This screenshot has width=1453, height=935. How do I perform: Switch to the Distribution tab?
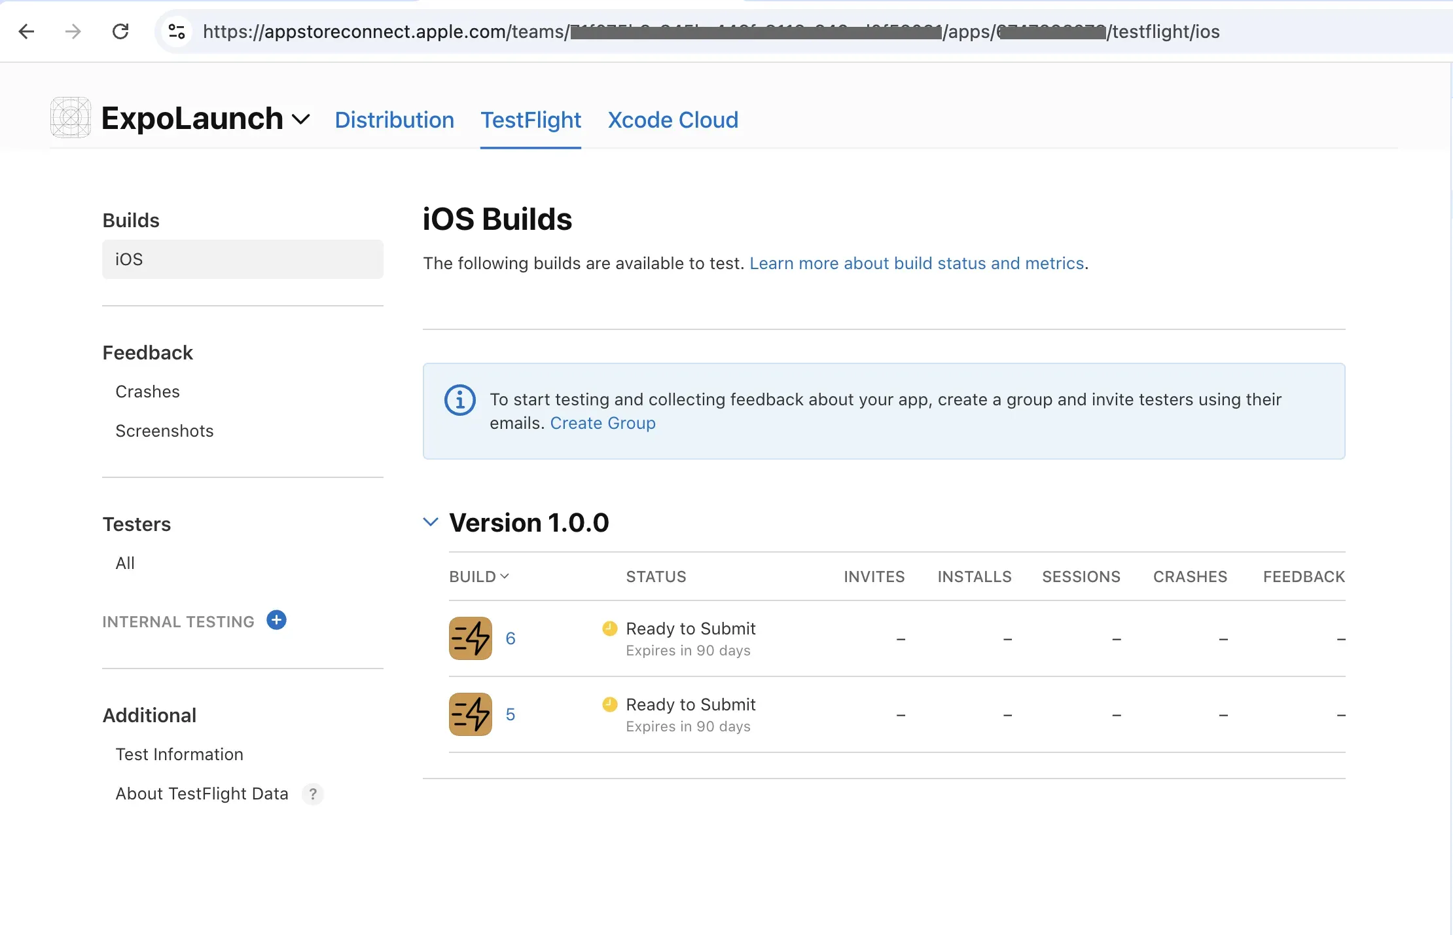tap(395, 120)
